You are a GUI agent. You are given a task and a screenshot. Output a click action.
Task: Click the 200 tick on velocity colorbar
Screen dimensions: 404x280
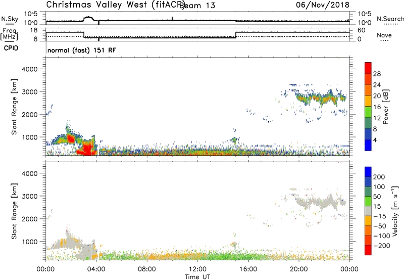379,177
